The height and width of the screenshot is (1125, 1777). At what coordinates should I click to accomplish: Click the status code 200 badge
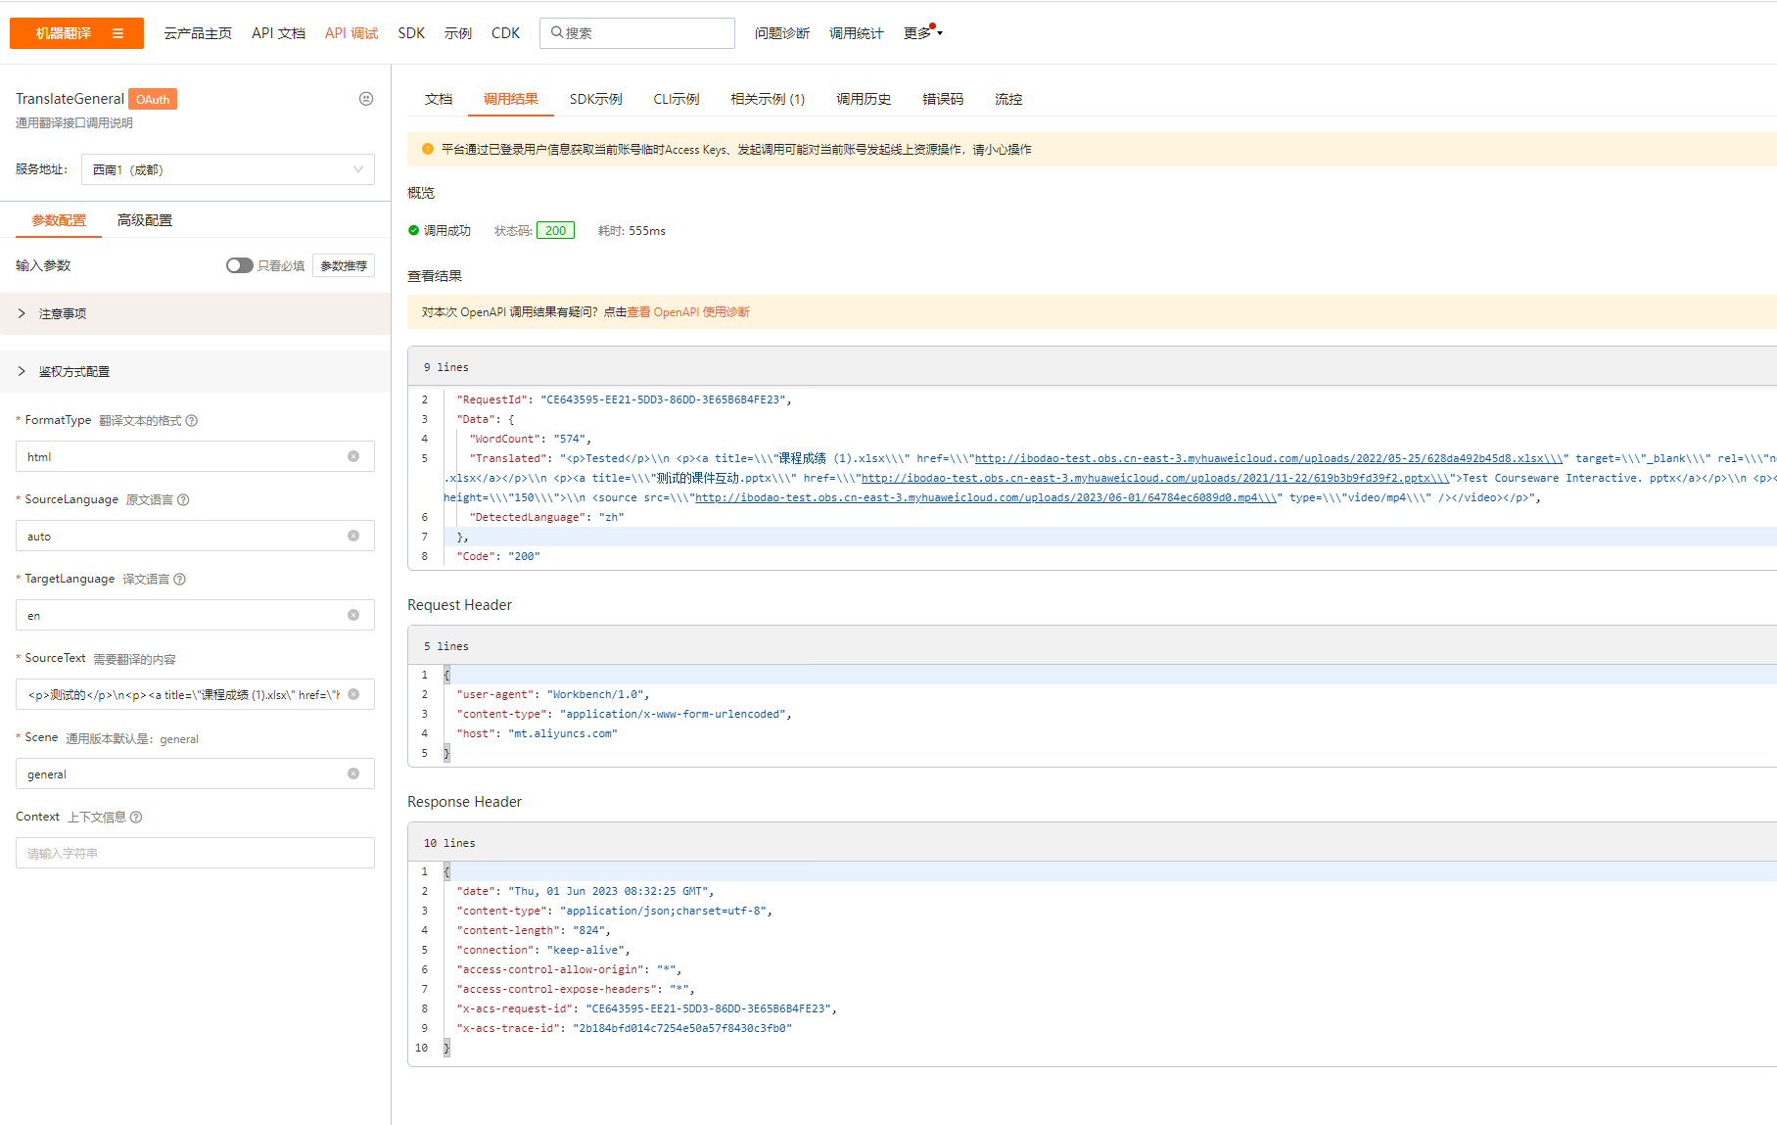555,230
